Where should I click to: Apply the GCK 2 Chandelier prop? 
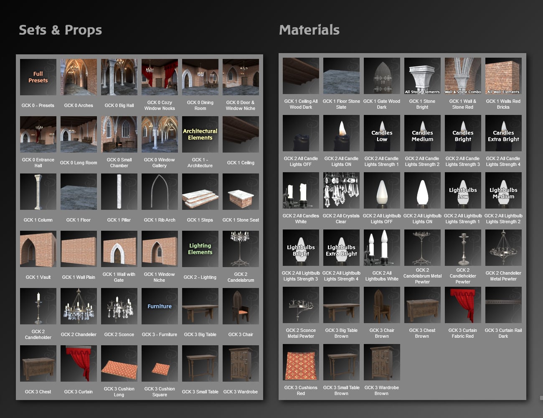[x=78, y=306]
